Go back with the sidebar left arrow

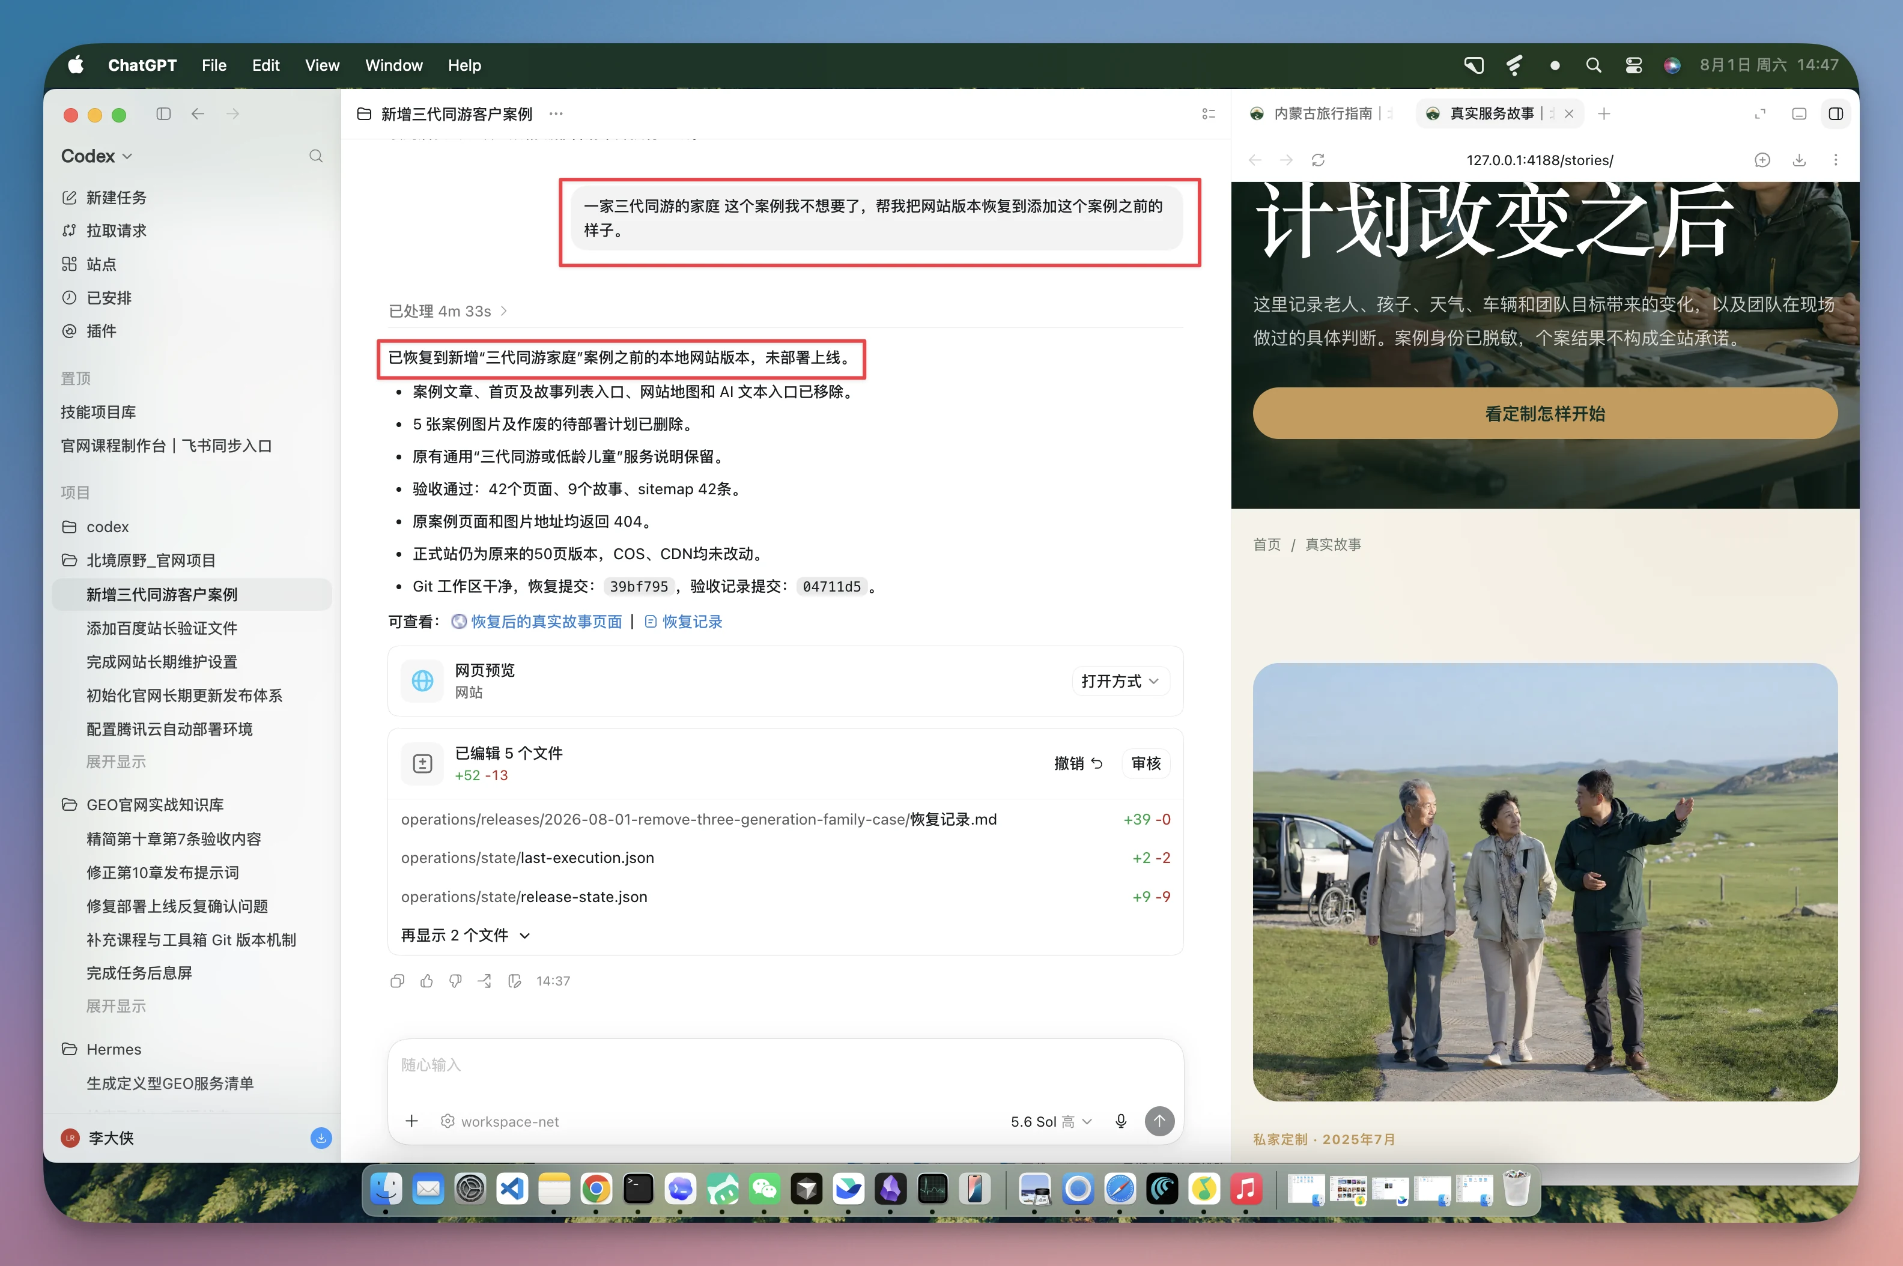[x=198, y=114]
